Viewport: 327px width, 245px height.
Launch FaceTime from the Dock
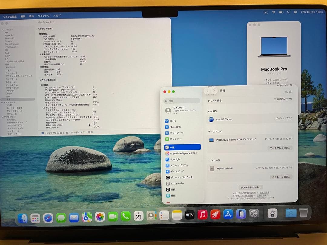113,217
